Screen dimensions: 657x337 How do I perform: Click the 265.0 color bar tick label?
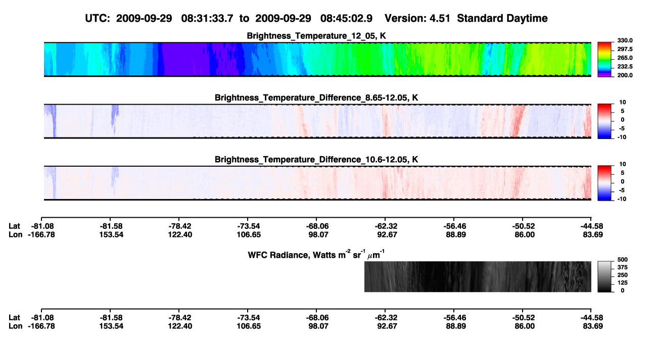point(624,58)
